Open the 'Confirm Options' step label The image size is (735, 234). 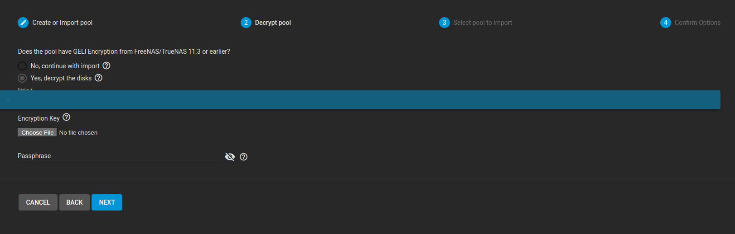click(697, 23)
